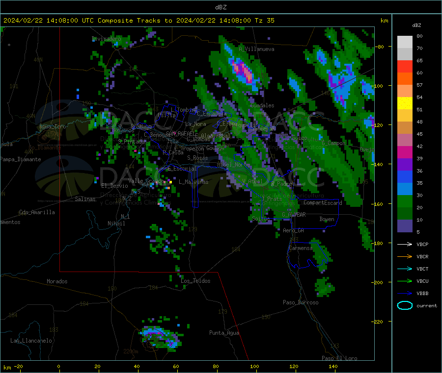Viewport: 442px width, 373px height.
Task: Click the 'Nihuil' map label
Action: [x=116, y=224]
